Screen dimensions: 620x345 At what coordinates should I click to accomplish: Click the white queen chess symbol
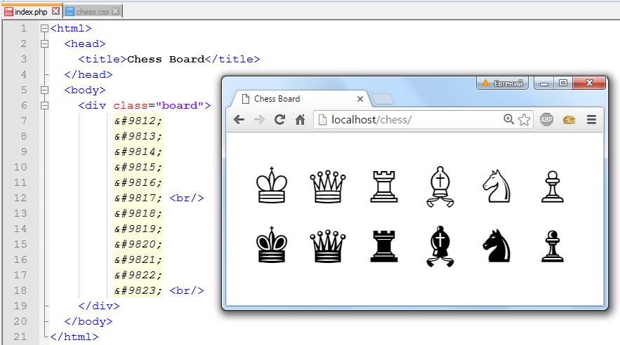[x=328, y=187]
